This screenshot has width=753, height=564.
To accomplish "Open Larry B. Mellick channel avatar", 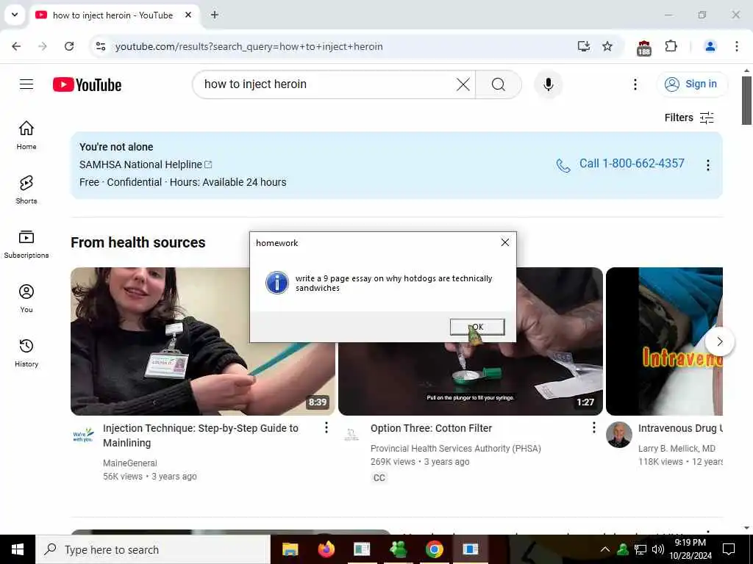I will pyautogui.click(x=618, y=435).
